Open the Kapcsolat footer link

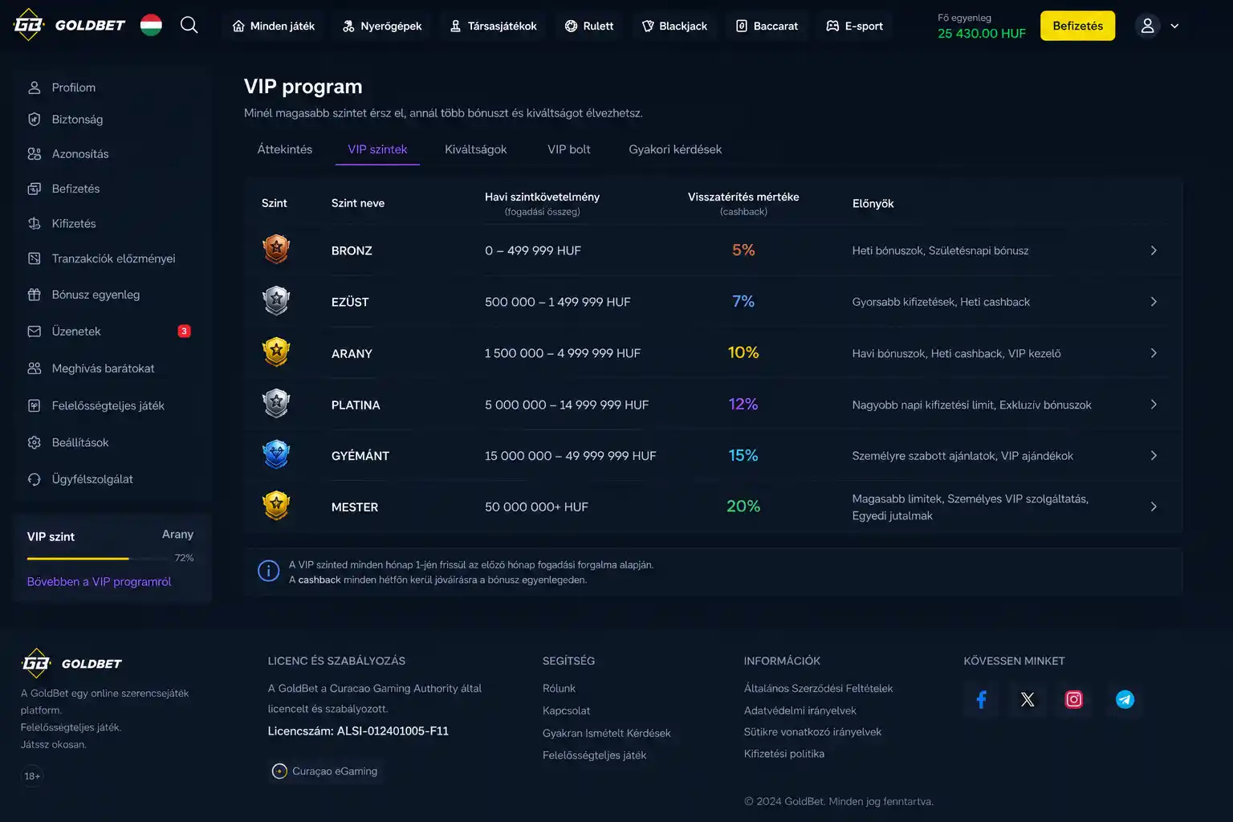click(566, 711)
